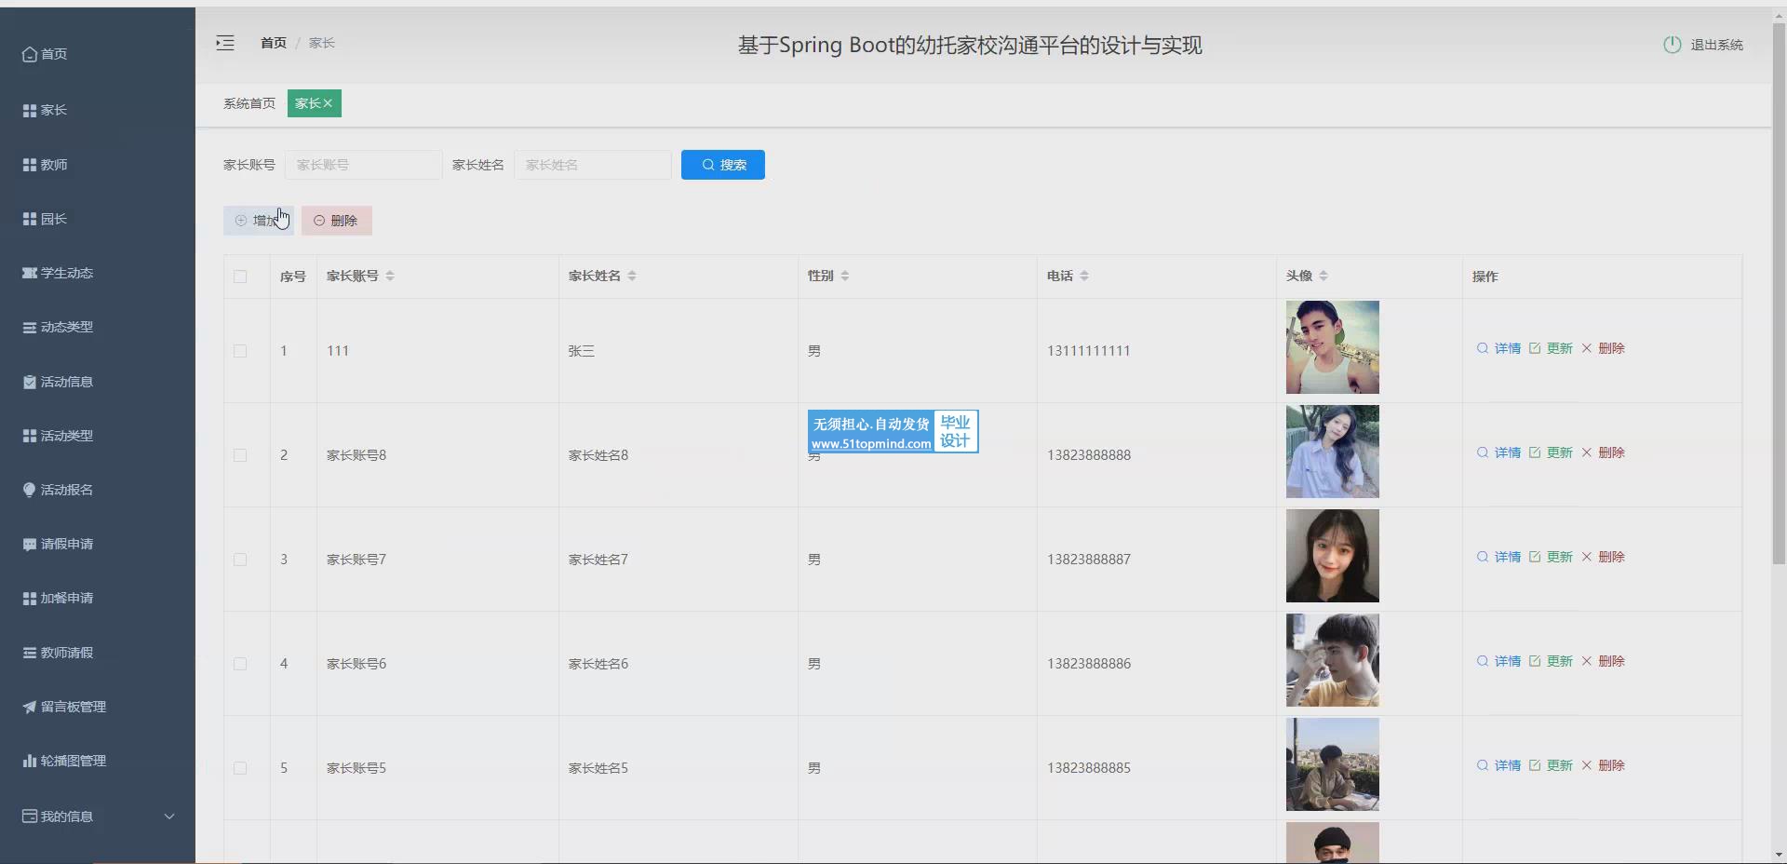Image resolution: width=1787 pixels, height=864 pixels.
Task: Click the 学生动态 icon in the sidebar
Action: coord(30,273)
